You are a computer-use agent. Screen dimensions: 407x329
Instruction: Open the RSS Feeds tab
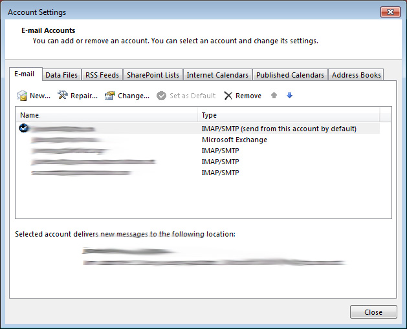click(x=102, y=75)
